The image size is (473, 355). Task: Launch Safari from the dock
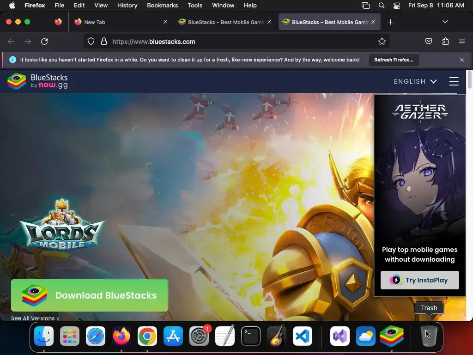(96, 336)
